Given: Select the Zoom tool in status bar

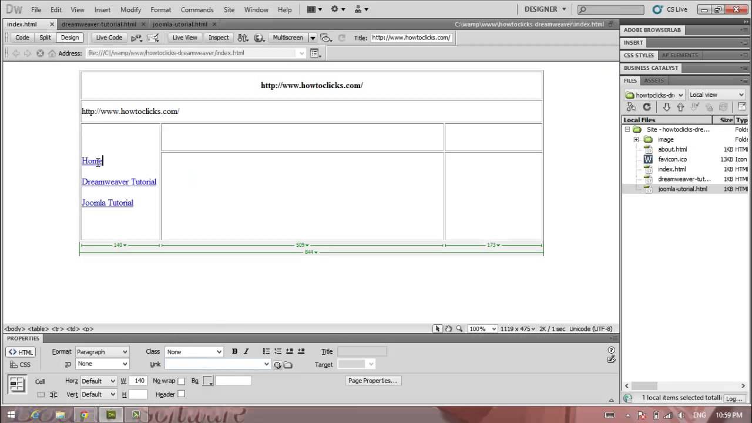Looking at the screenshot, I should pyautogui.click(x=459, y=329).
